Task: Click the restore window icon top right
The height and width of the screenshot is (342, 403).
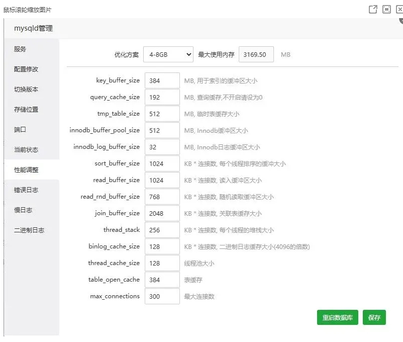Action: (x=385, y=9)
